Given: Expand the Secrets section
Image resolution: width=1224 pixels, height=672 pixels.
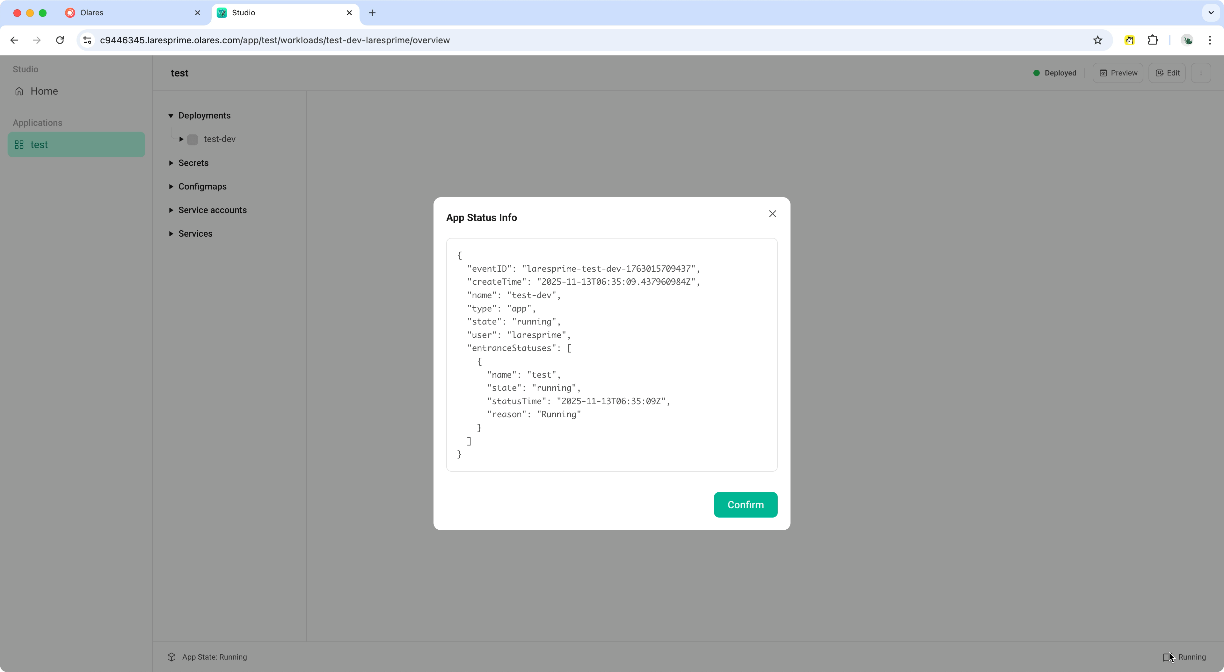Looking at the screenshot, I should (171, 163).
